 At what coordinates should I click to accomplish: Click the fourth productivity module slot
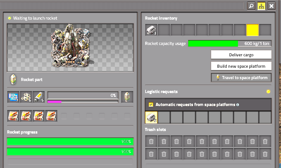[51, 116]
